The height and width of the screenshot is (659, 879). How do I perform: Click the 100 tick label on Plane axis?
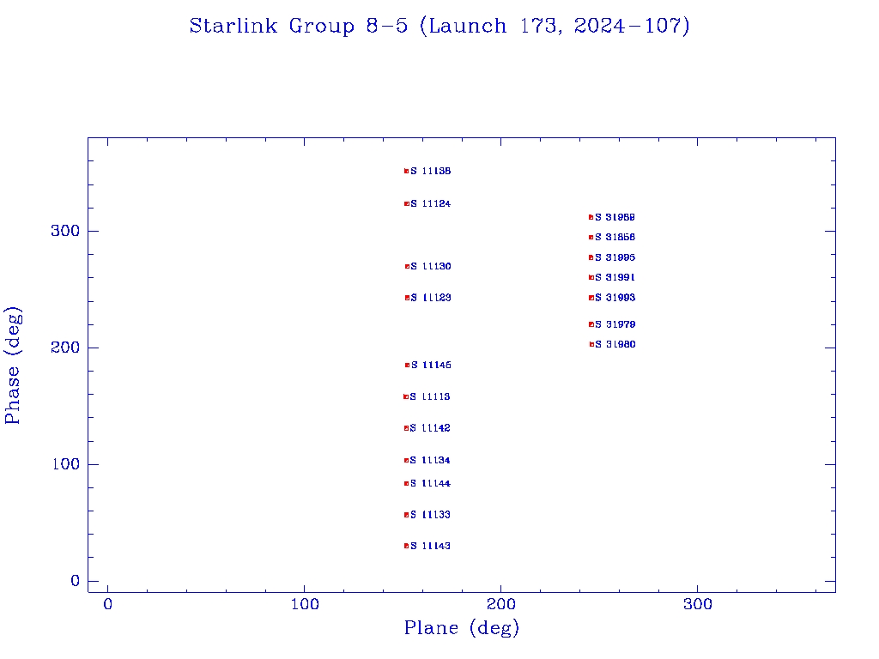[305, 605]
